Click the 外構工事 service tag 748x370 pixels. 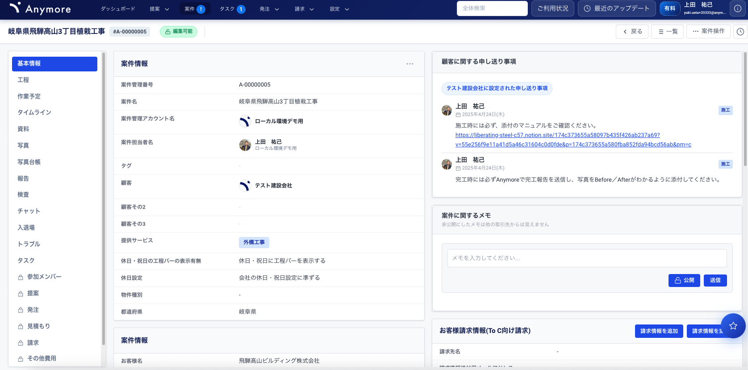coord(254,242)
